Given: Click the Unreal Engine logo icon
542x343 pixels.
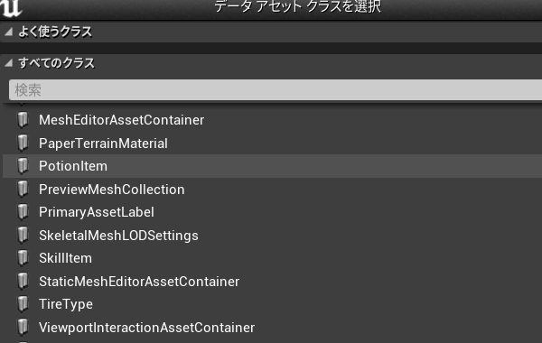Looking at the screenshot, I should (x=10, y=7).
